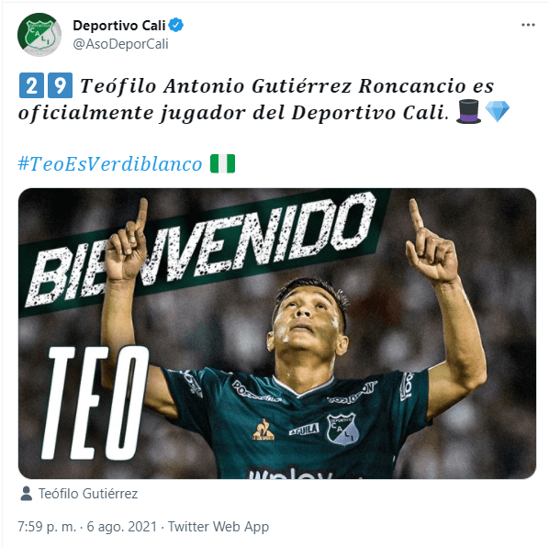549x547 pixels.
Task: Click the 7:59 p. m. timestamp
Action: (x=47, y=527)
